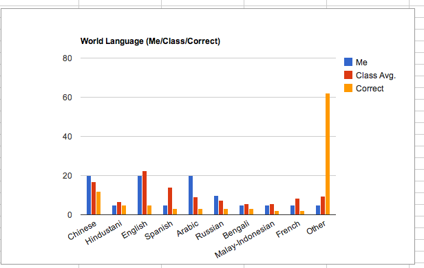This screenshot has width=424, height=268.
Task: Click the Bengali axis label
Action: (x=236, y=230)
